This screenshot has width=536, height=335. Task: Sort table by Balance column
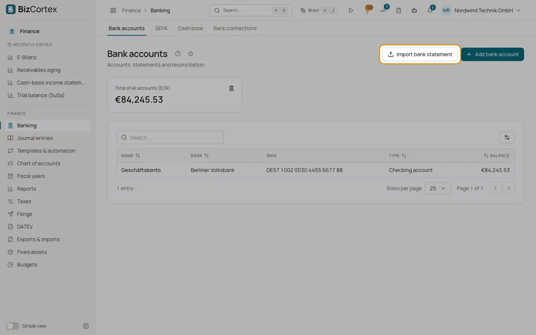click(x=497, y=156)
